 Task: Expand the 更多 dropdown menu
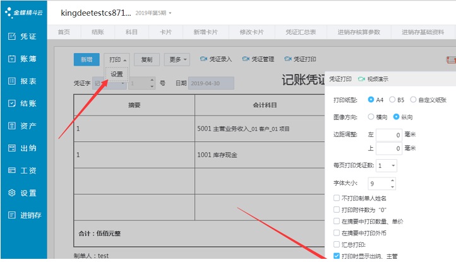click(177, 59)
